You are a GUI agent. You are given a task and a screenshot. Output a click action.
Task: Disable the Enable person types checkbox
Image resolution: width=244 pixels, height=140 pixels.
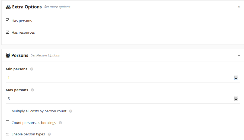point(8,133)
